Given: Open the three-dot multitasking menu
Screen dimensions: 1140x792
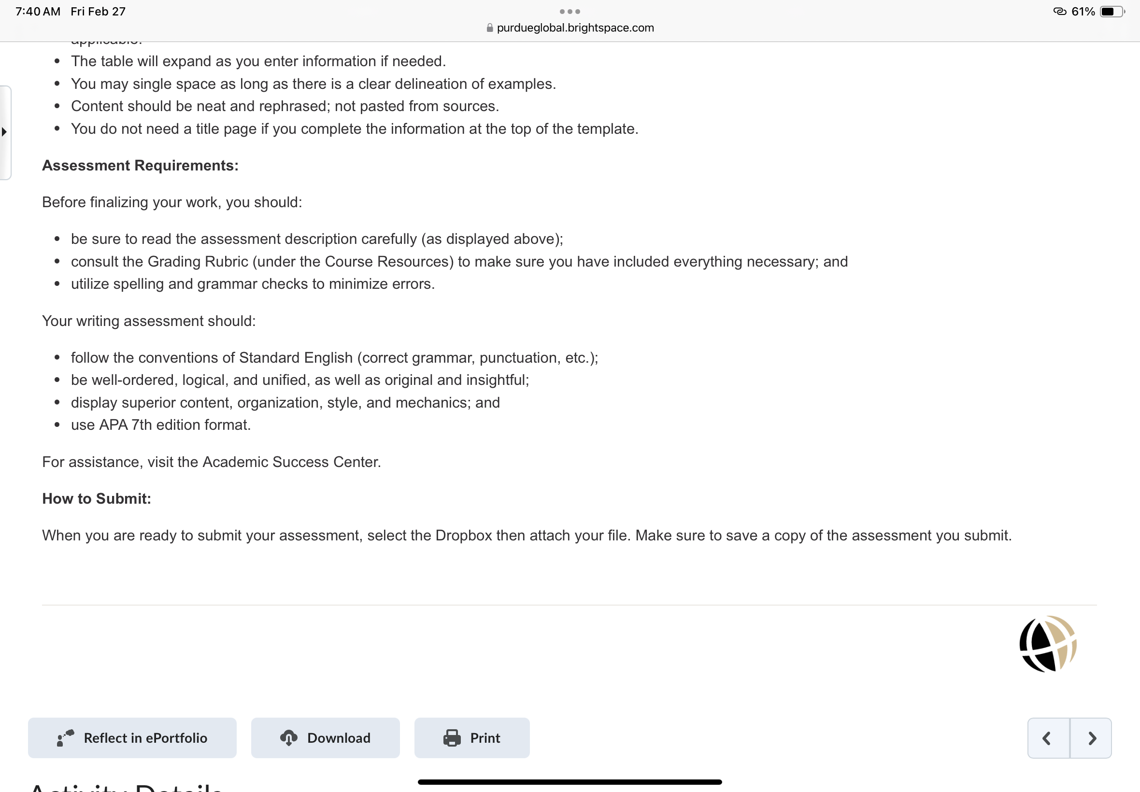Looking at the screenshot, I should [x=570, y=11].
